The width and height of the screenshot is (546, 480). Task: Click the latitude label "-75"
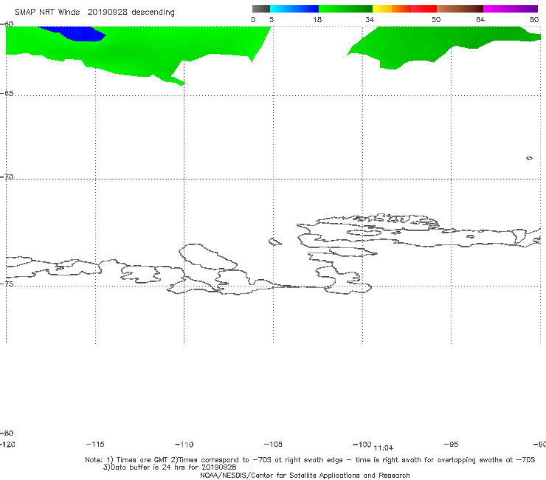pos(7,284)
